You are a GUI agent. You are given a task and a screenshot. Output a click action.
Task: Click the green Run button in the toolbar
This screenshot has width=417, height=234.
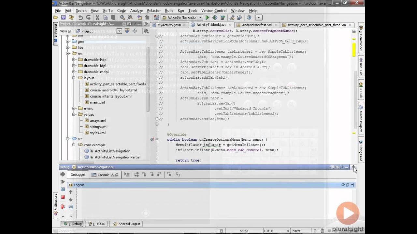pos(207,18)
